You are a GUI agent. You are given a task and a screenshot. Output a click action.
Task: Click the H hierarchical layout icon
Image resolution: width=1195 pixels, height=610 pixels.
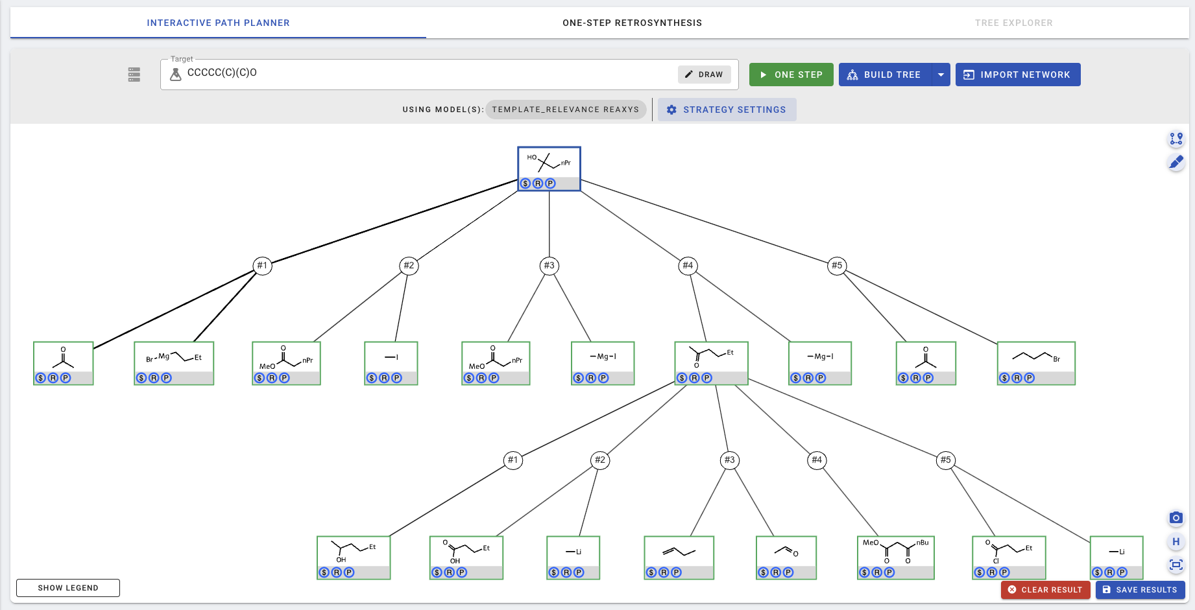1176,541
